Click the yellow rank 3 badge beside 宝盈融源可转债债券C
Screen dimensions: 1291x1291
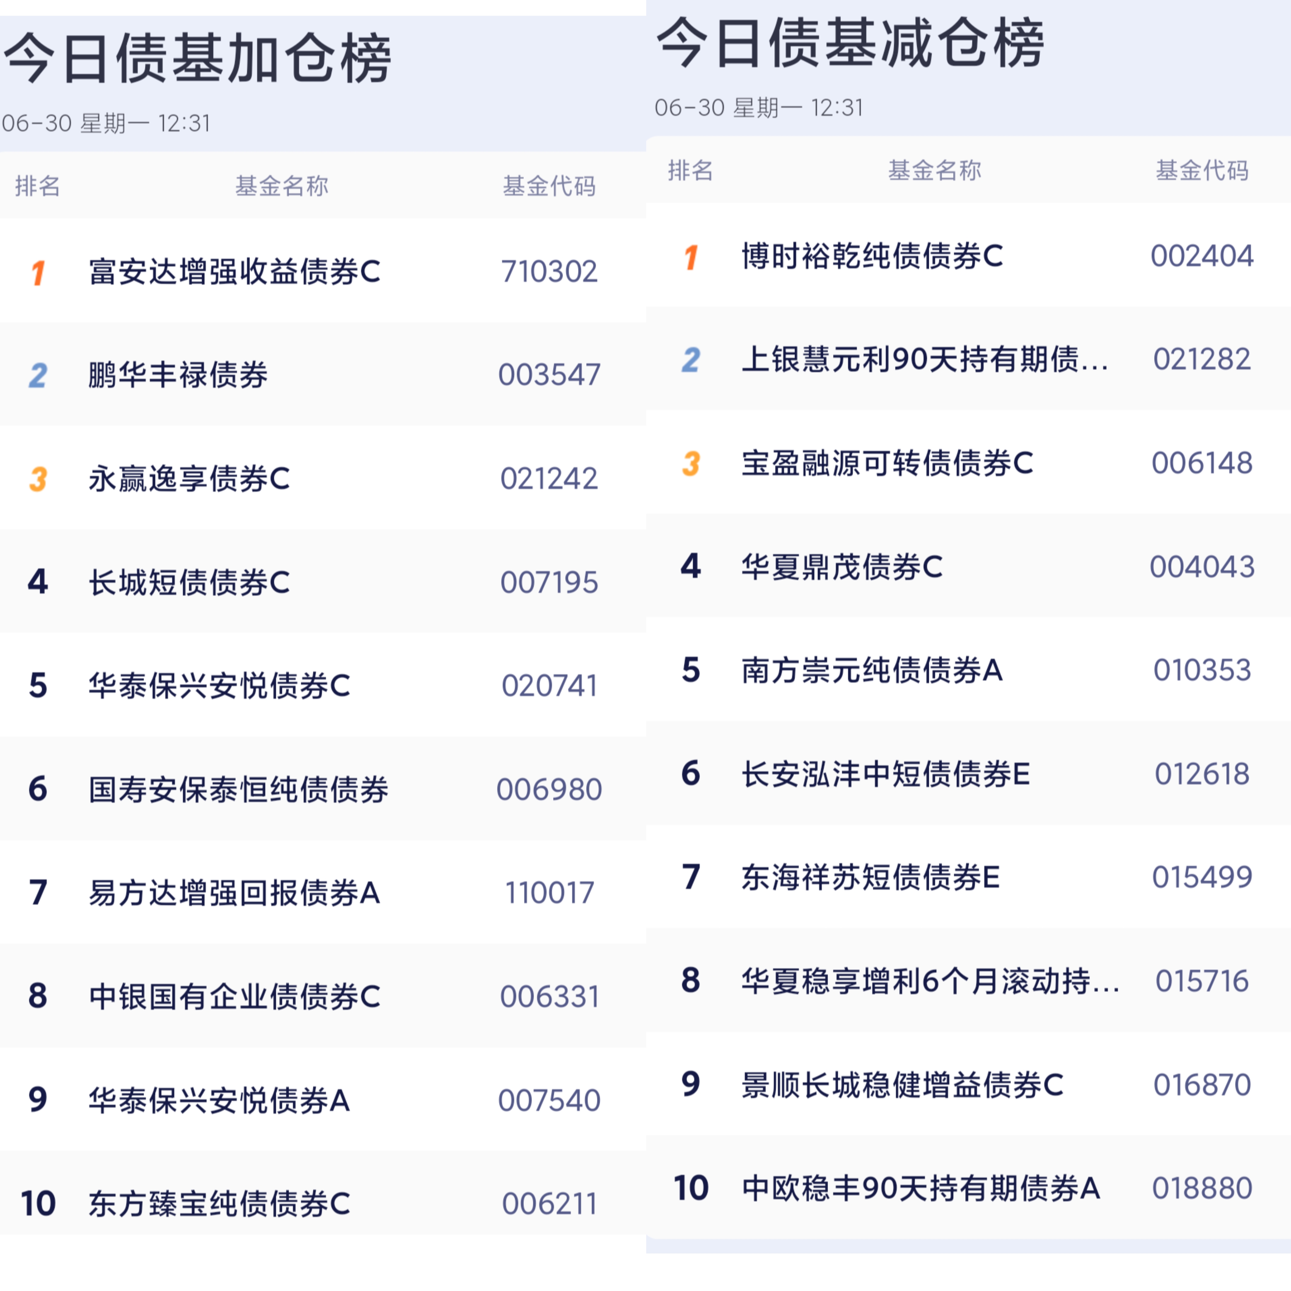(x=691, y=464)
